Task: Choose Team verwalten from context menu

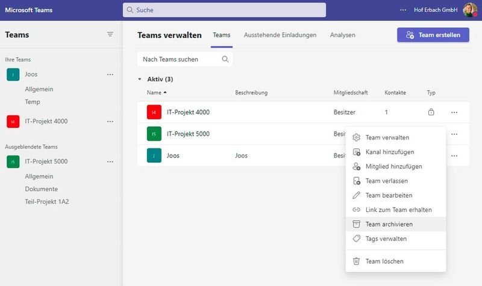Action: [396, 138]
